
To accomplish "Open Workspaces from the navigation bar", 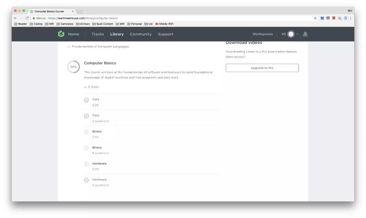I will tap(263, 34).
